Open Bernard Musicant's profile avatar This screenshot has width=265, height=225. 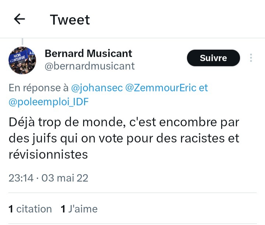click(22, 60)
